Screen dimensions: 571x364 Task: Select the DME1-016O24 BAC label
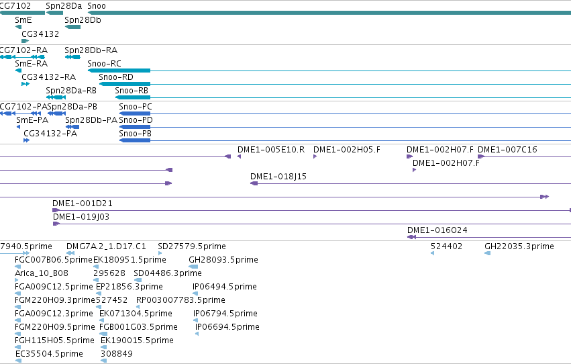pos(437,230)
